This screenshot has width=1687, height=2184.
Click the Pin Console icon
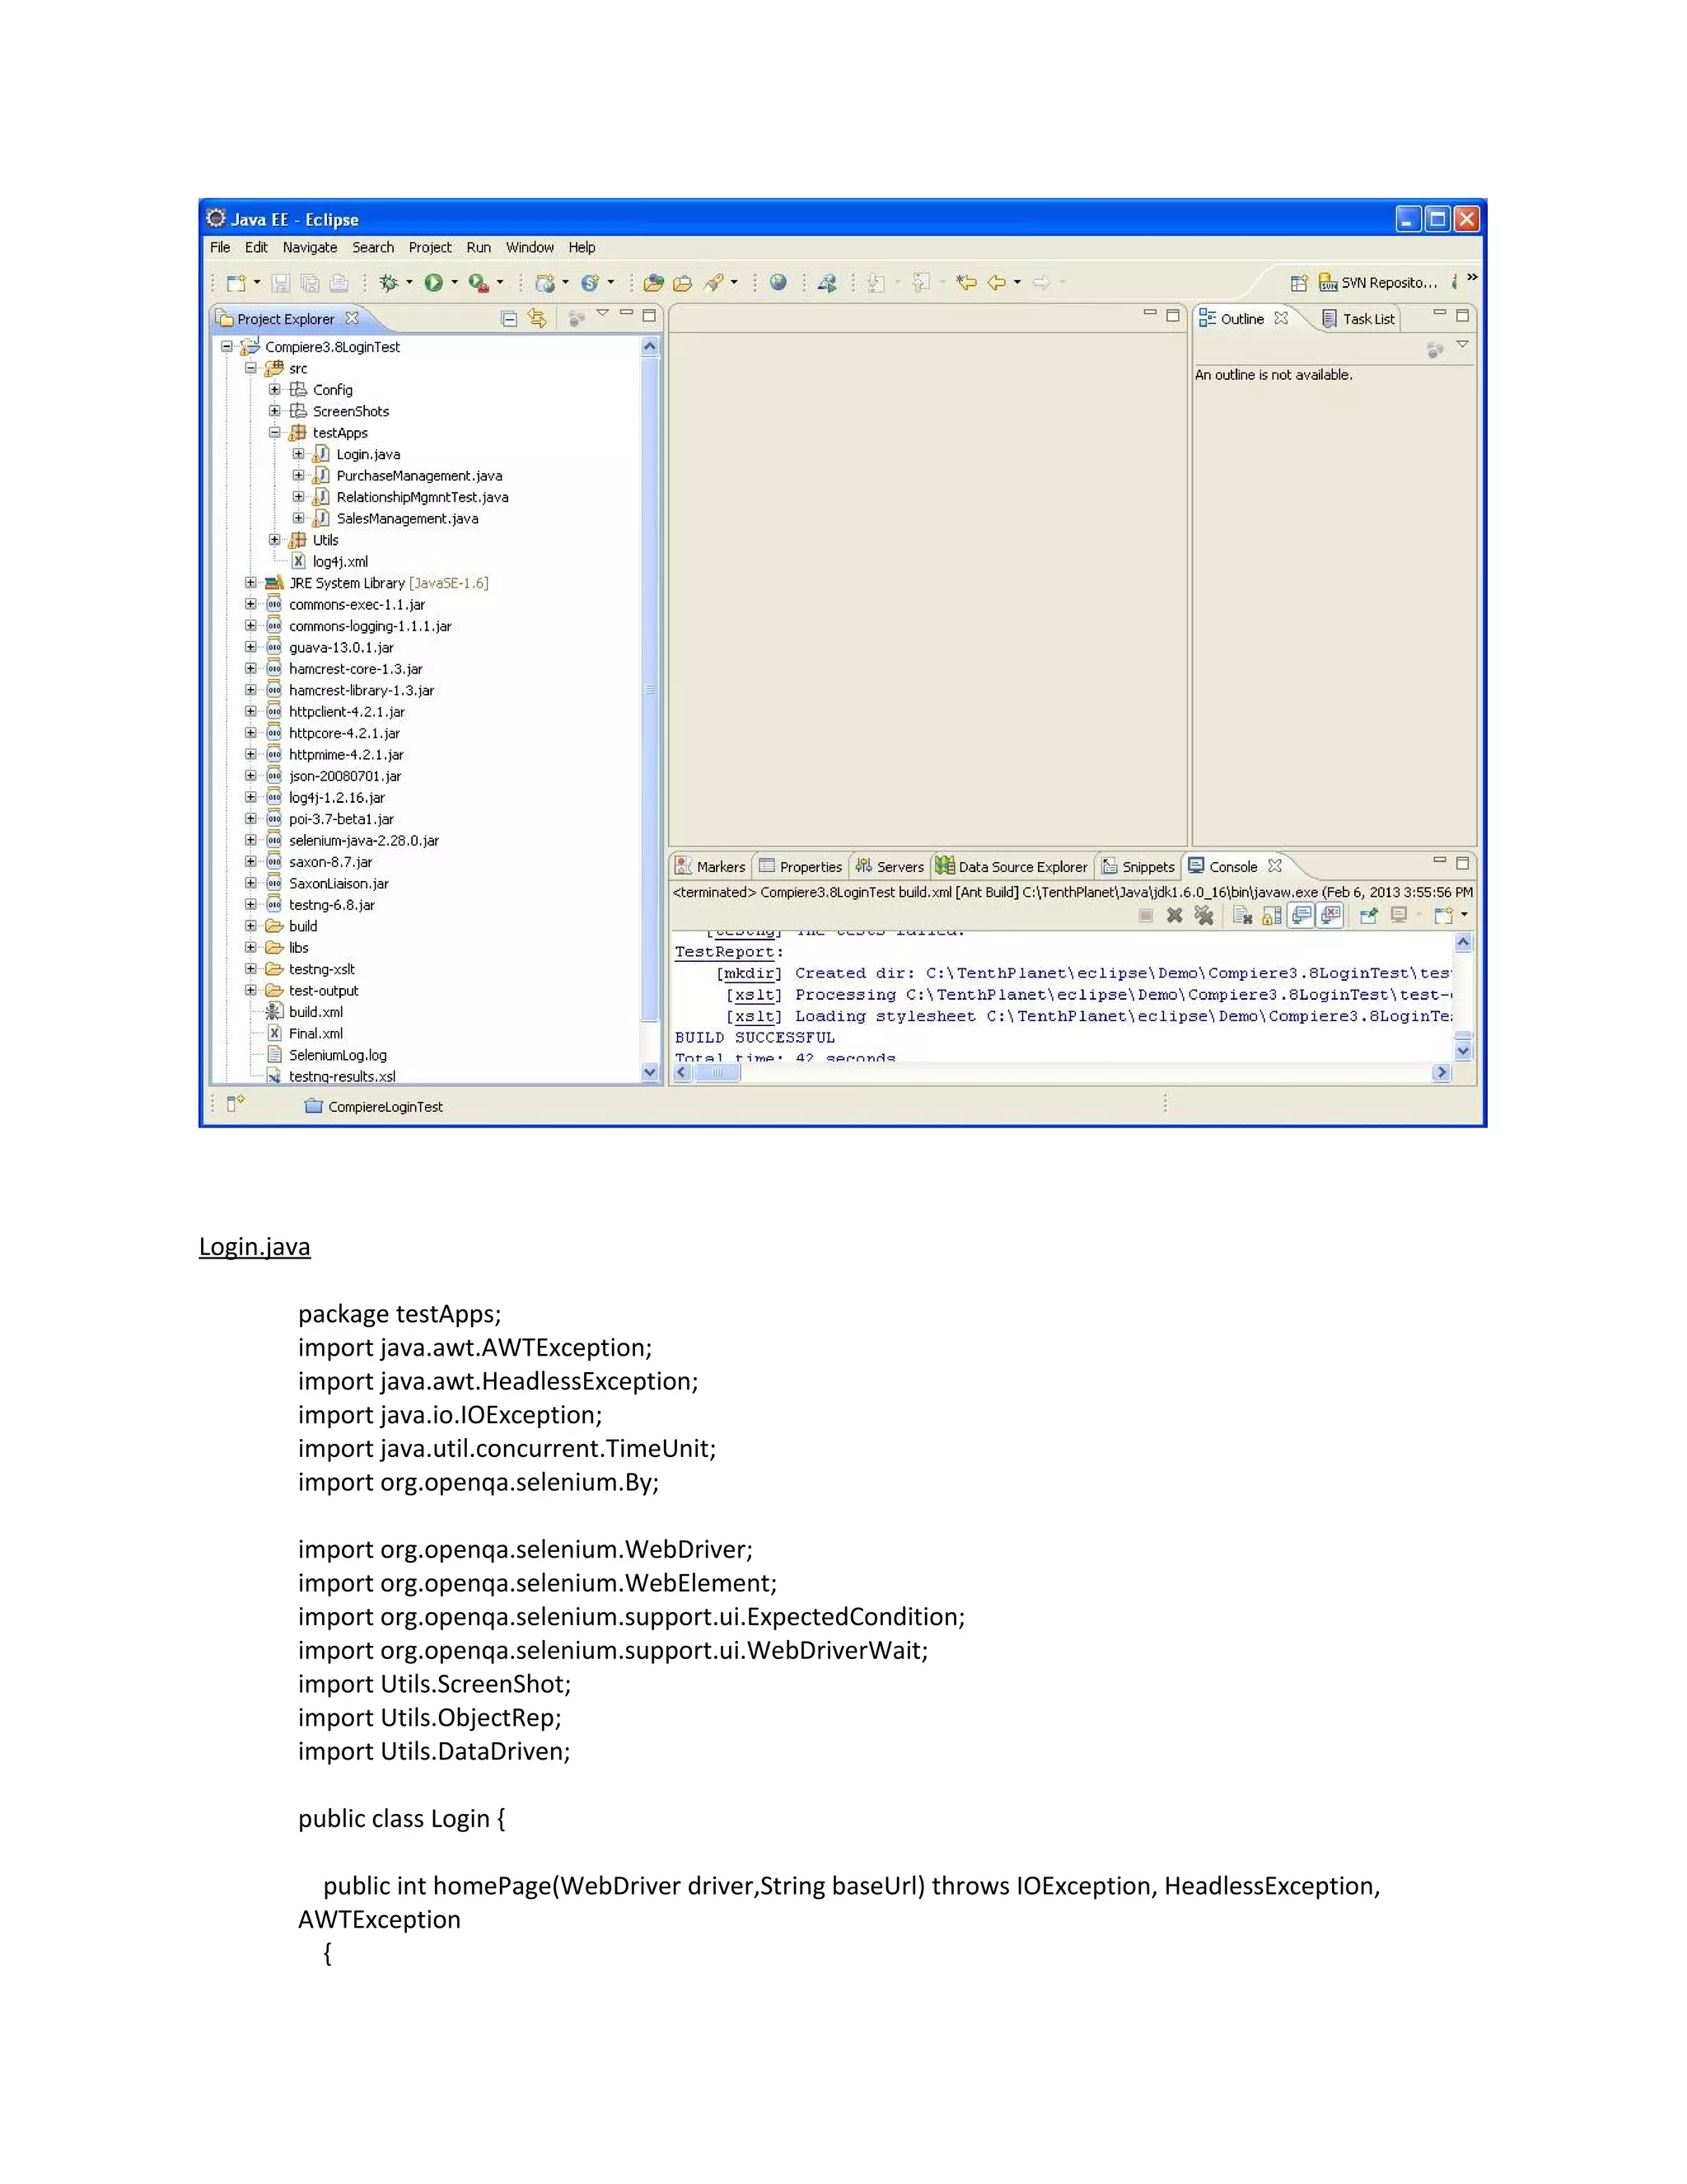point(1368,915)
